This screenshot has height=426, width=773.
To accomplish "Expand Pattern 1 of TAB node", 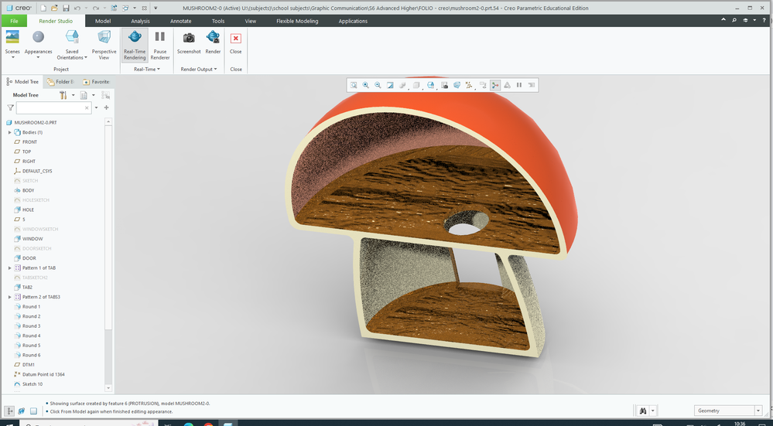I will pos(10,268).
